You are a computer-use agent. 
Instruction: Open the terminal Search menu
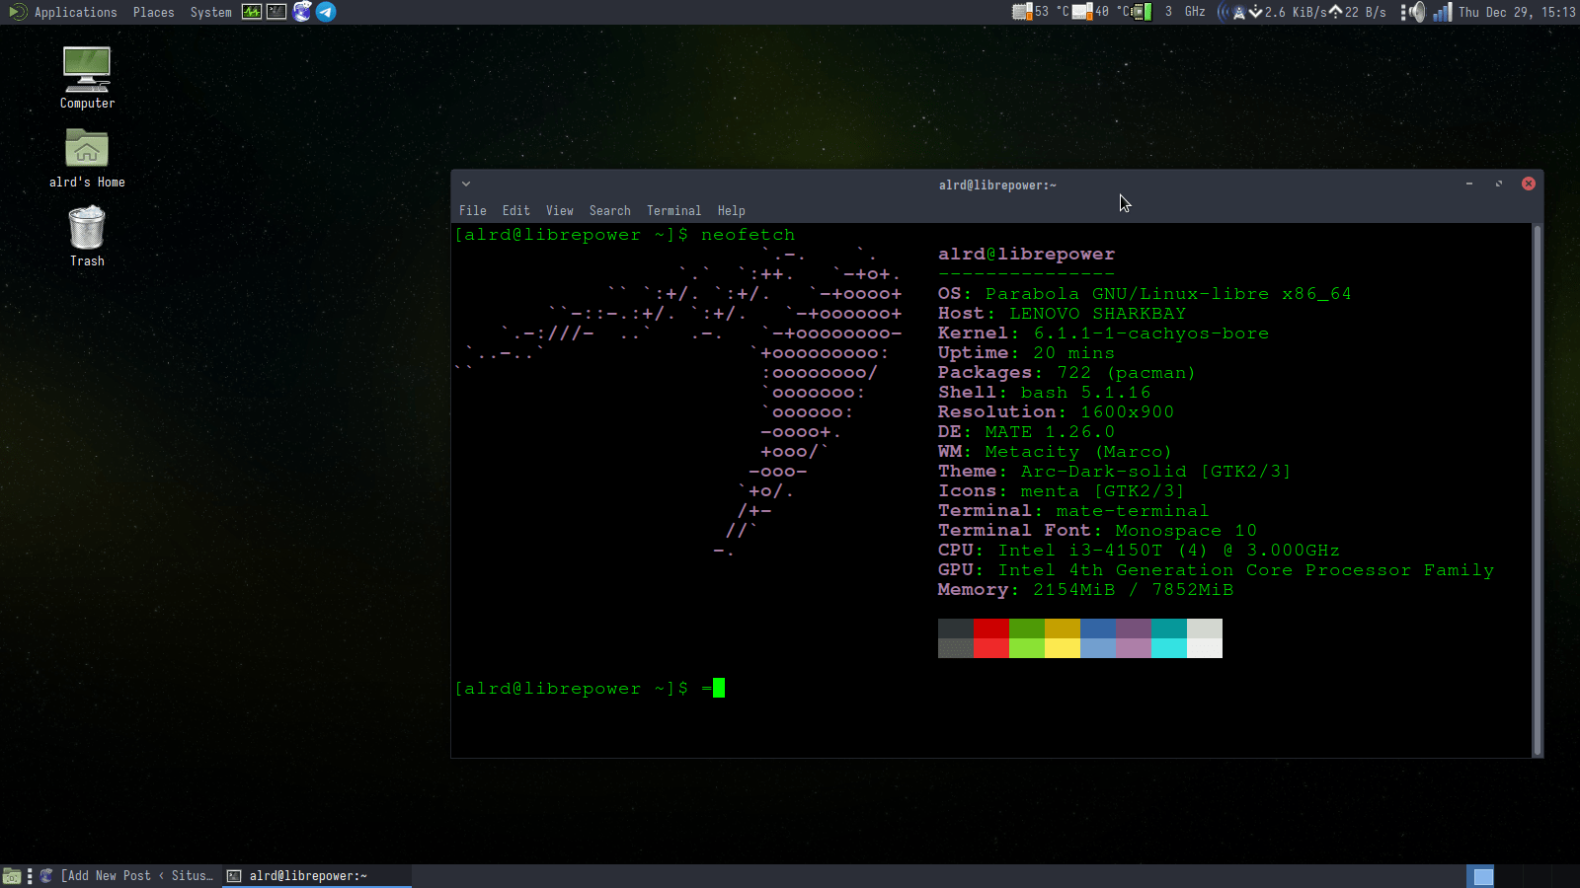pyautogui.click(x=609, y=210)
